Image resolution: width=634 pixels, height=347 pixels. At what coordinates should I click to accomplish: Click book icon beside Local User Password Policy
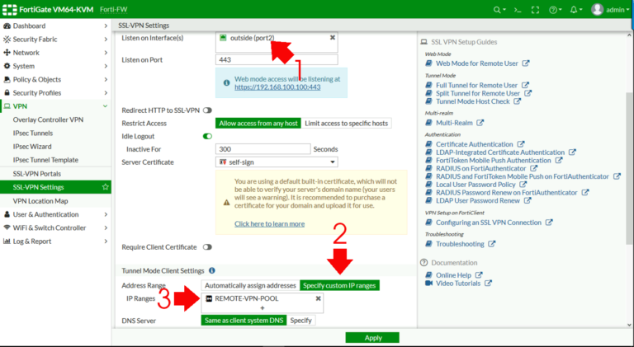pos(428,185)
